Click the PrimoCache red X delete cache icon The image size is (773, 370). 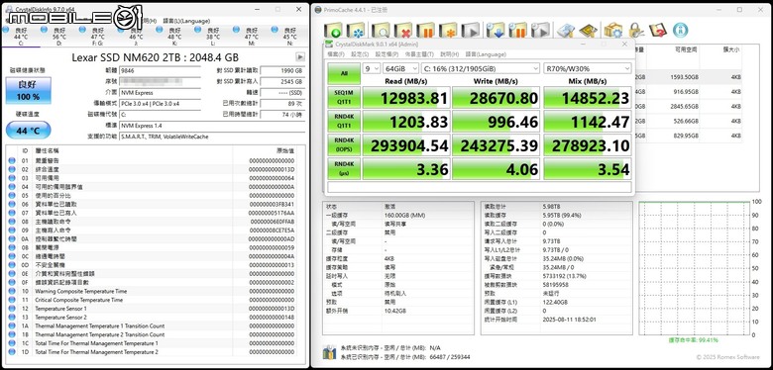[x=403, y=31]
